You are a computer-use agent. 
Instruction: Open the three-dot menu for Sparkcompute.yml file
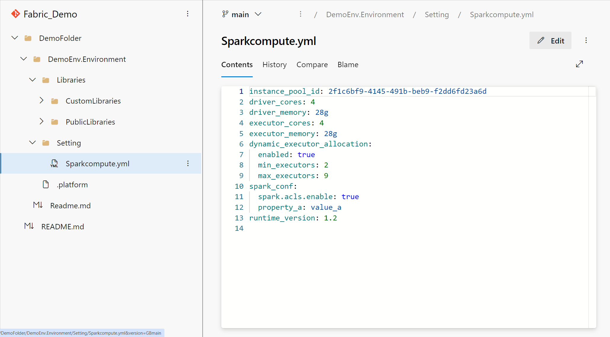tap(188, 164)
